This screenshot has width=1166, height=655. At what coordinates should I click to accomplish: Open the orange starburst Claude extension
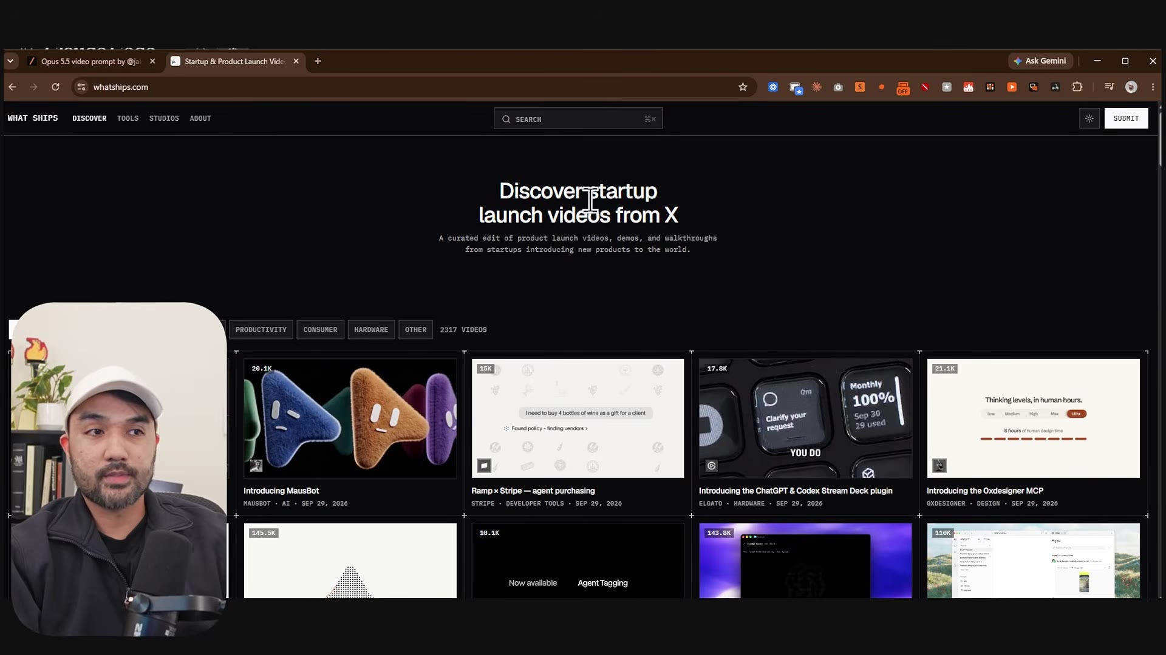(x=817, y=87)
